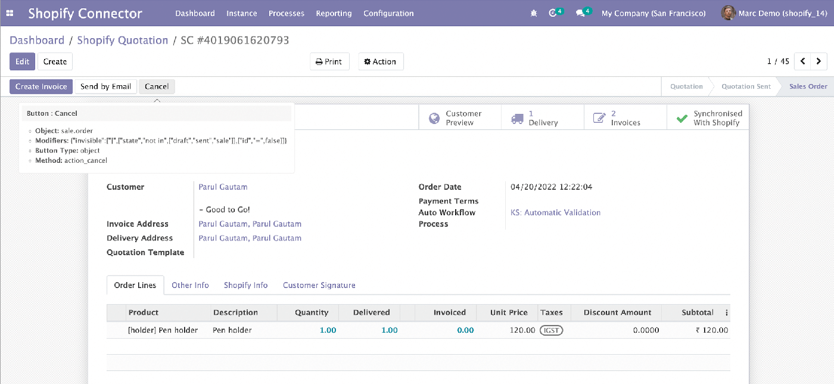Open KS: Automatic Validation link

point(555,212)
